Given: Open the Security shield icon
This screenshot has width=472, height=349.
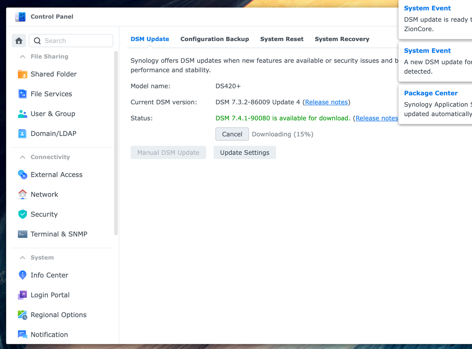Looking at the screenshot, I should click(22, 214).
